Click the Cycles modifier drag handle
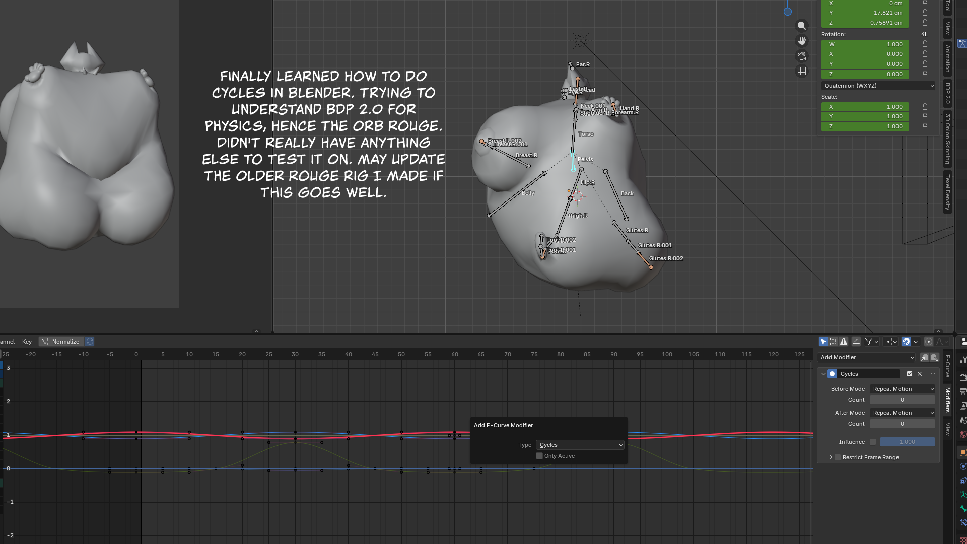 932,374
